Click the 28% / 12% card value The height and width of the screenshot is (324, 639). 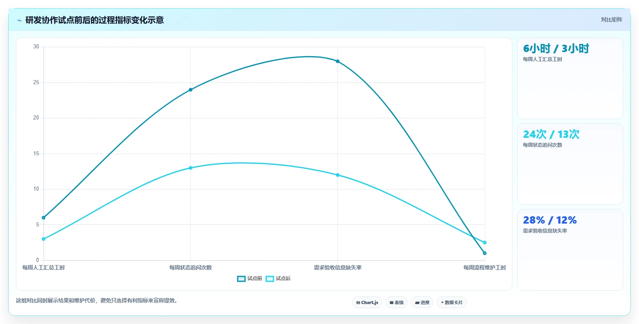[x=550, y=220]
